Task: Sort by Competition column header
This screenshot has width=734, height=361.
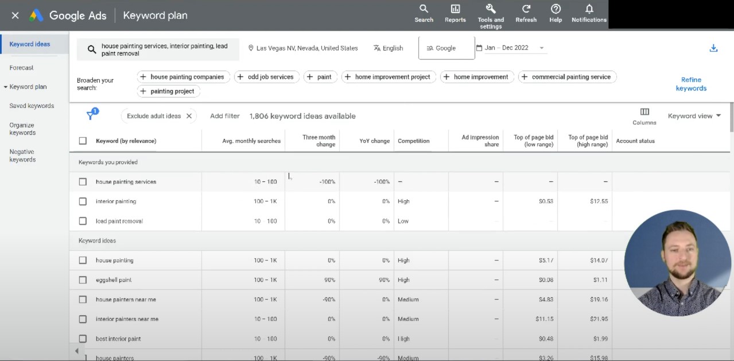Action: click(413, 141)
